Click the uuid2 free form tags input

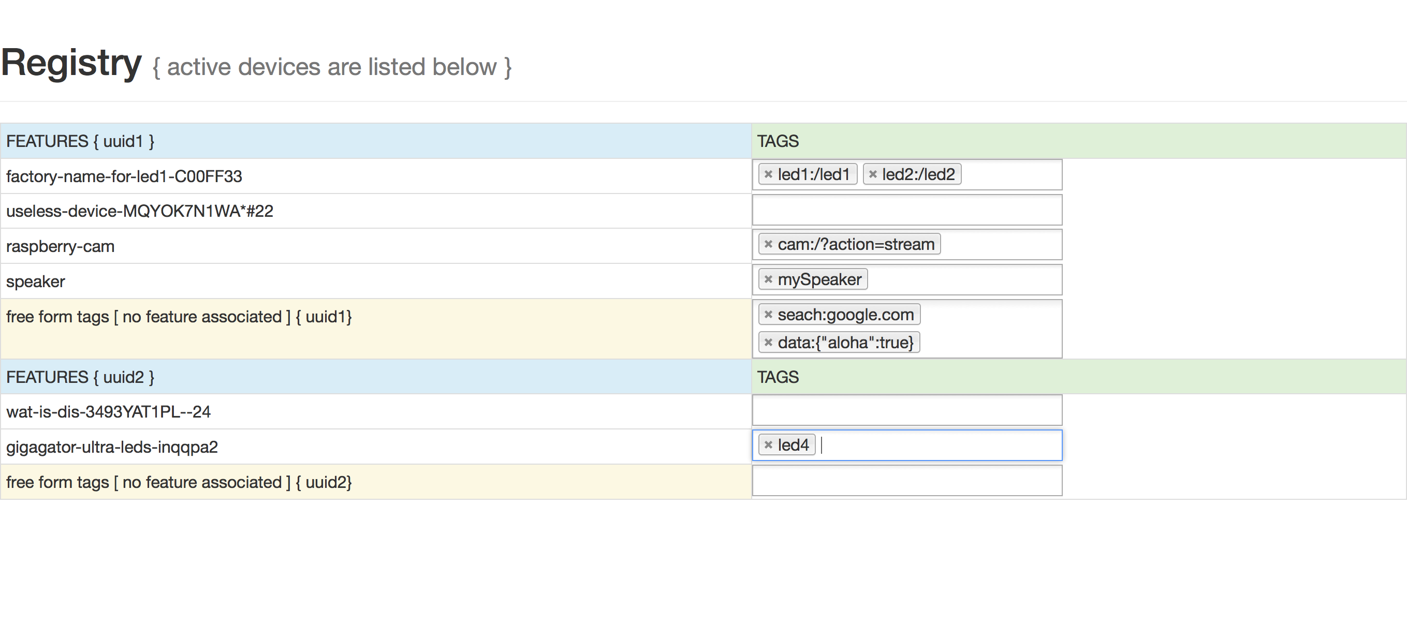coord(907,481)
